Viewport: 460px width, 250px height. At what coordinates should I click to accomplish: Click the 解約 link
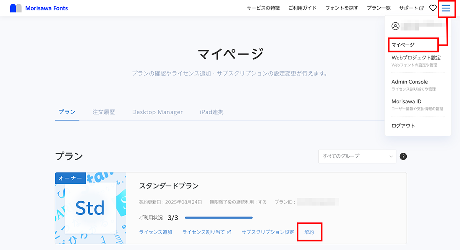tap(309, 232)
